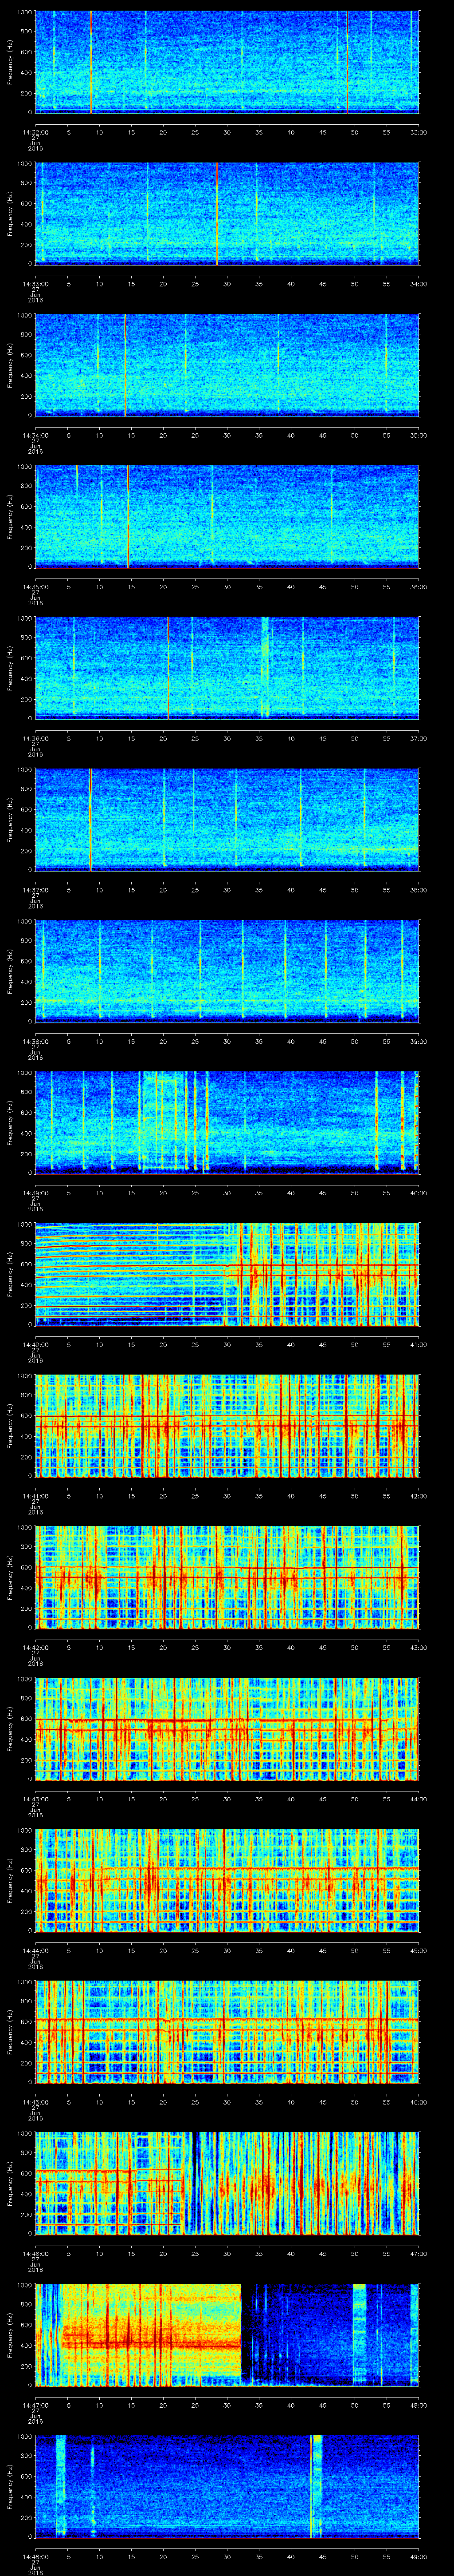
Task: Select the spectrogram panel starting at 14:34:00
Action: (227, 365)
